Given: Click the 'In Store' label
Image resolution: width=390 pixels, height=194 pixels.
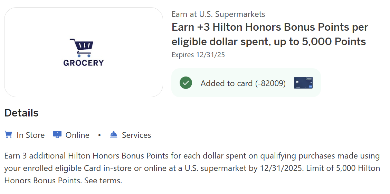Looking at the screenshot, I should coord(30,135).
